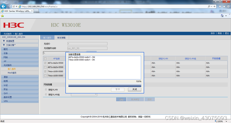Click log line 487a-da2e-6500 radio1 - OK

[82, 57]
